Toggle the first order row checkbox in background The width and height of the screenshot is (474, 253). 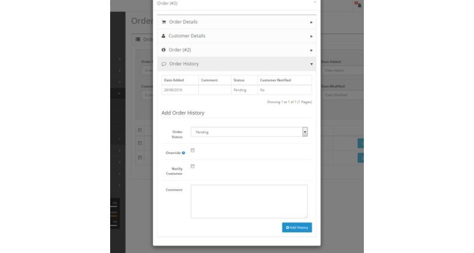point(140,143)
